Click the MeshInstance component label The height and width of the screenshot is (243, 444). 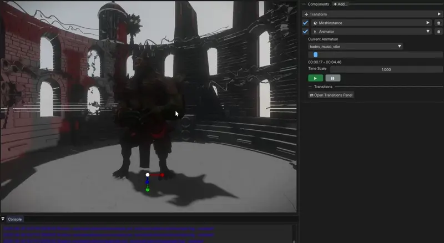point(330,23)
